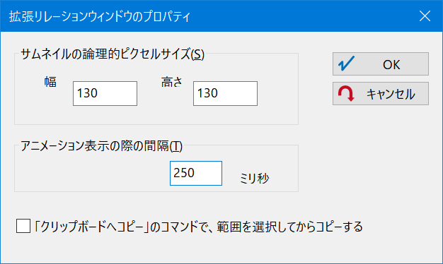This screenshot has width=443, height=264.
Task: Click the 高さ label text
Action: [172, 82]
